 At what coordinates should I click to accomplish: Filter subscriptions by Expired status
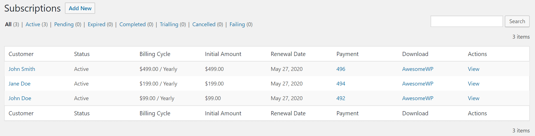coord(97,24)
